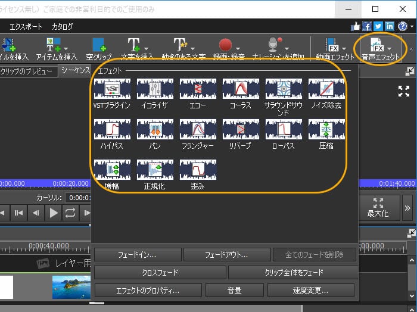417x312 pixels.
Task: Click the 空クリップ toolbar icon
Action: tap(98, 48)
